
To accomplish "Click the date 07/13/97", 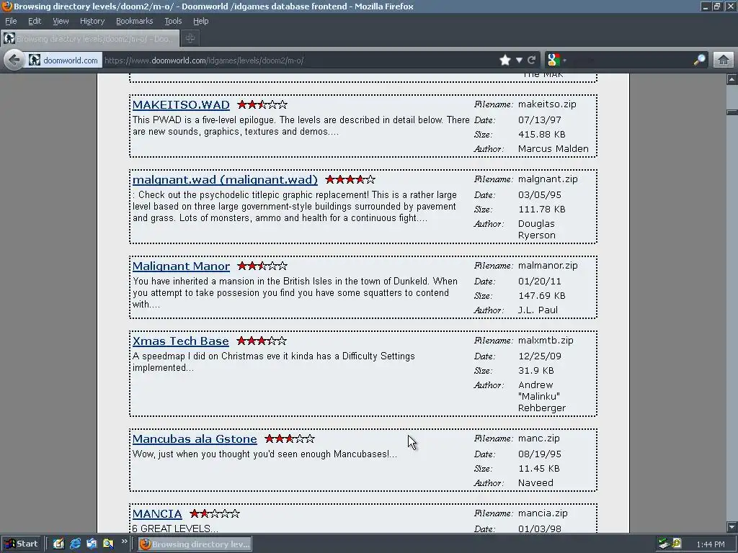I will click(x=539, y=120).
